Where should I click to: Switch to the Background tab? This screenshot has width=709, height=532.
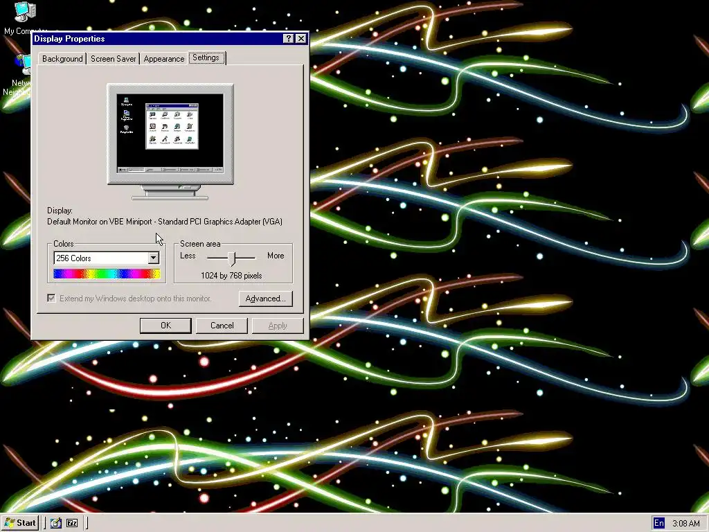(62, 59)
